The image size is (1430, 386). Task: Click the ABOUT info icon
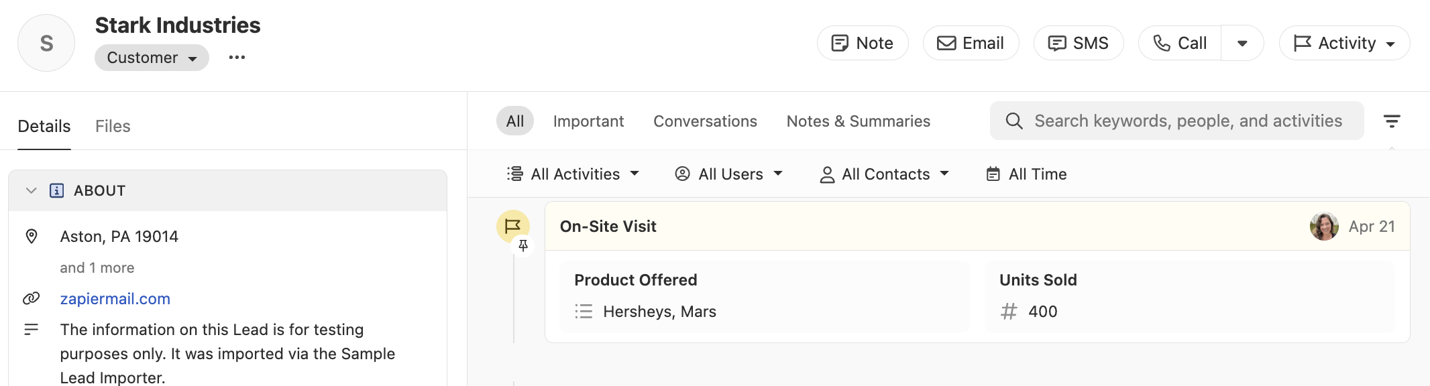(x=57, y=190)
